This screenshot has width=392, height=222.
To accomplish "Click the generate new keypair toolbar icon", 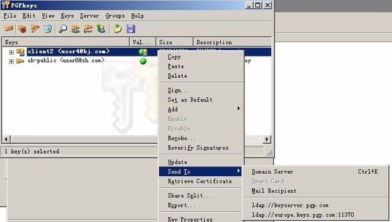I will coord(9,29).
